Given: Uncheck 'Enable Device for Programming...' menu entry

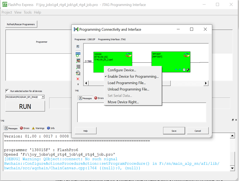Looking at the screenshot, I should coord(133,77).
